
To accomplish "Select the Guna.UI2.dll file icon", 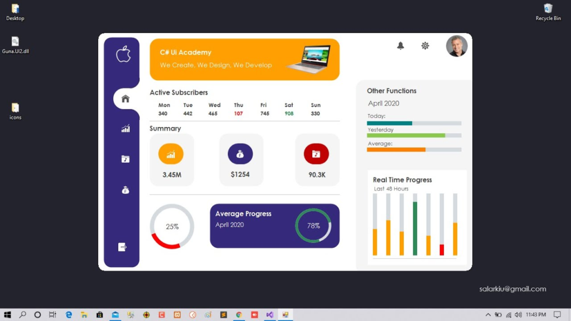I will (x=15, y=45).
